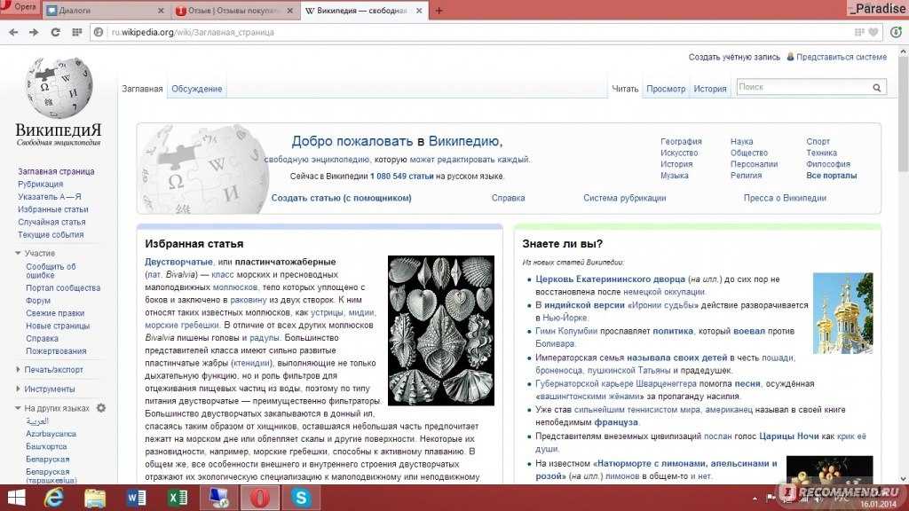Open Skype from the taskbar
909x511 pixels.
point(301,498)
